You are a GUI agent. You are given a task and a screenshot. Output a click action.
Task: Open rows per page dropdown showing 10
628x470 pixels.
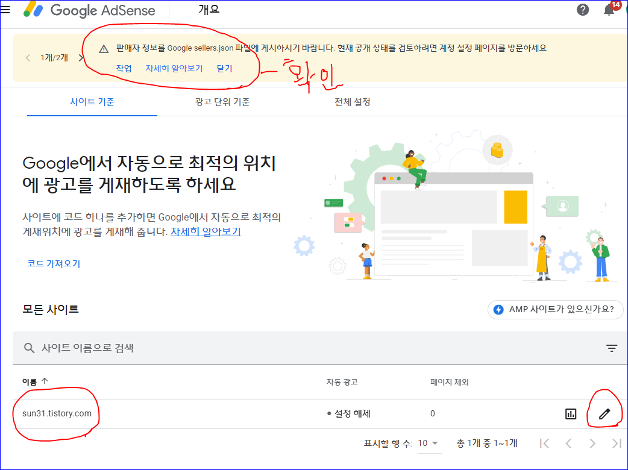click(428, 443)
